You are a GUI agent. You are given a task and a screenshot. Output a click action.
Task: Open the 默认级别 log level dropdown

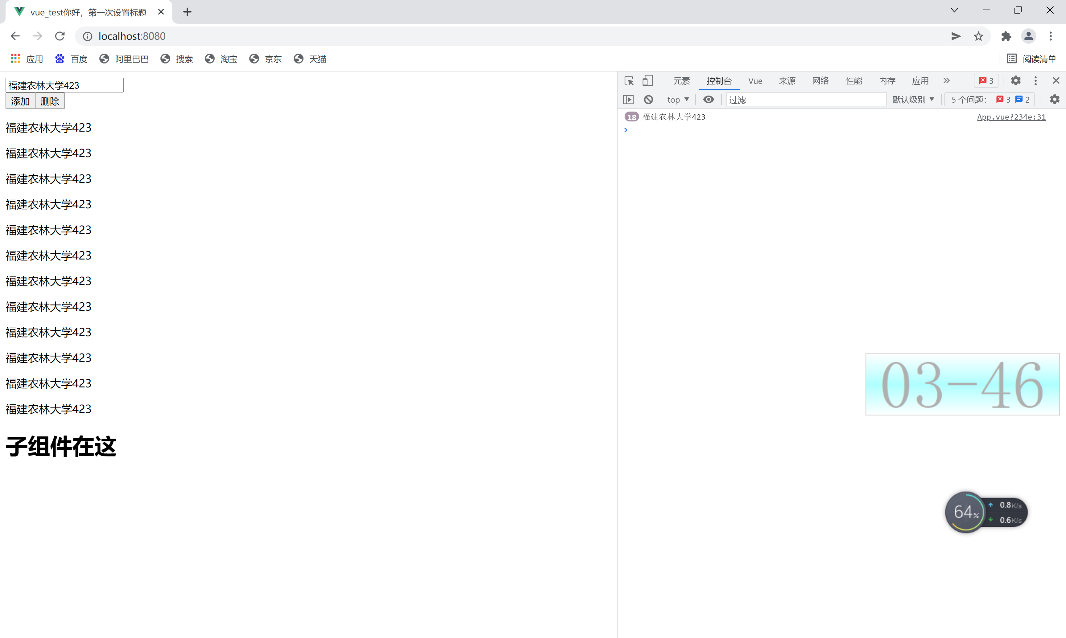(913, 99)
